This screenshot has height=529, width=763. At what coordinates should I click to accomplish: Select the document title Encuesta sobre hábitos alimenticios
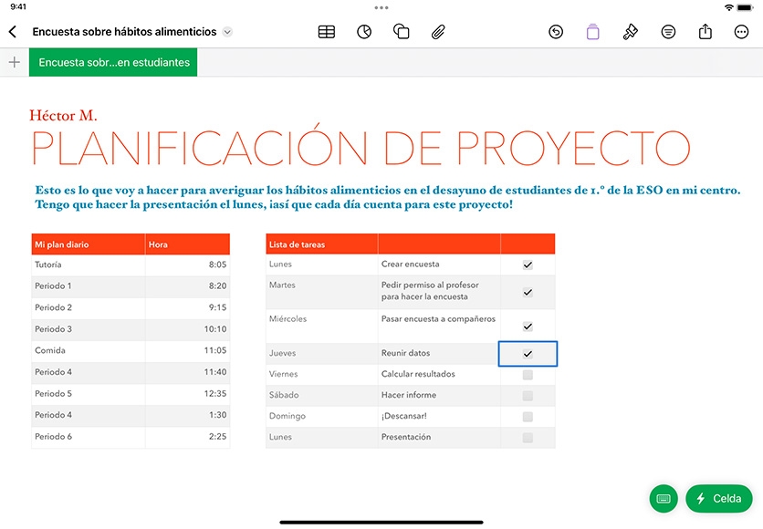124,32
